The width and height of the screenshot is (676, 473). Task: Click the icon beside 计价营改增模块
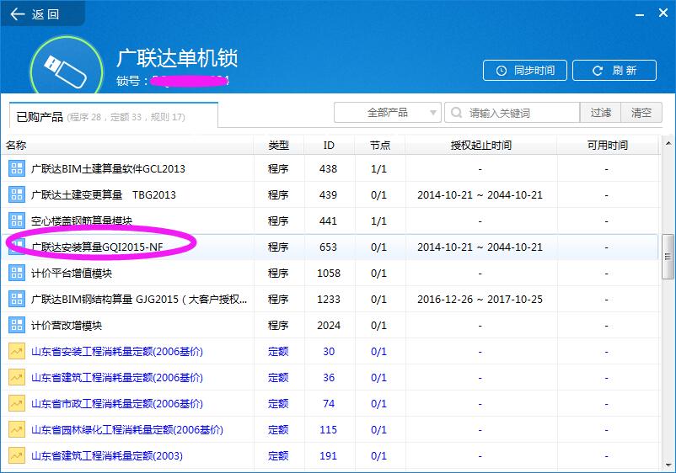pos(17,326)
